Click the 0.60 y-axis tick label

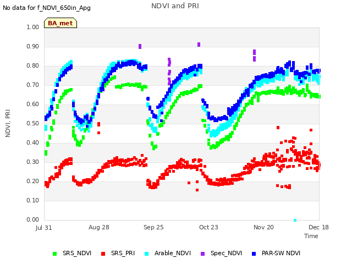point(32,104)
